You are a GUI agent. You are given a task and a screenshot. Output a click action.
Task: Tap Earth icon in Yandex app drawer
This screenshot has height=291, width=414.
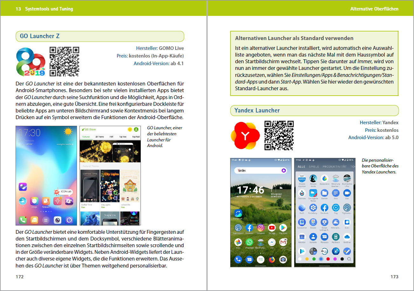click(x=302, y=208)
